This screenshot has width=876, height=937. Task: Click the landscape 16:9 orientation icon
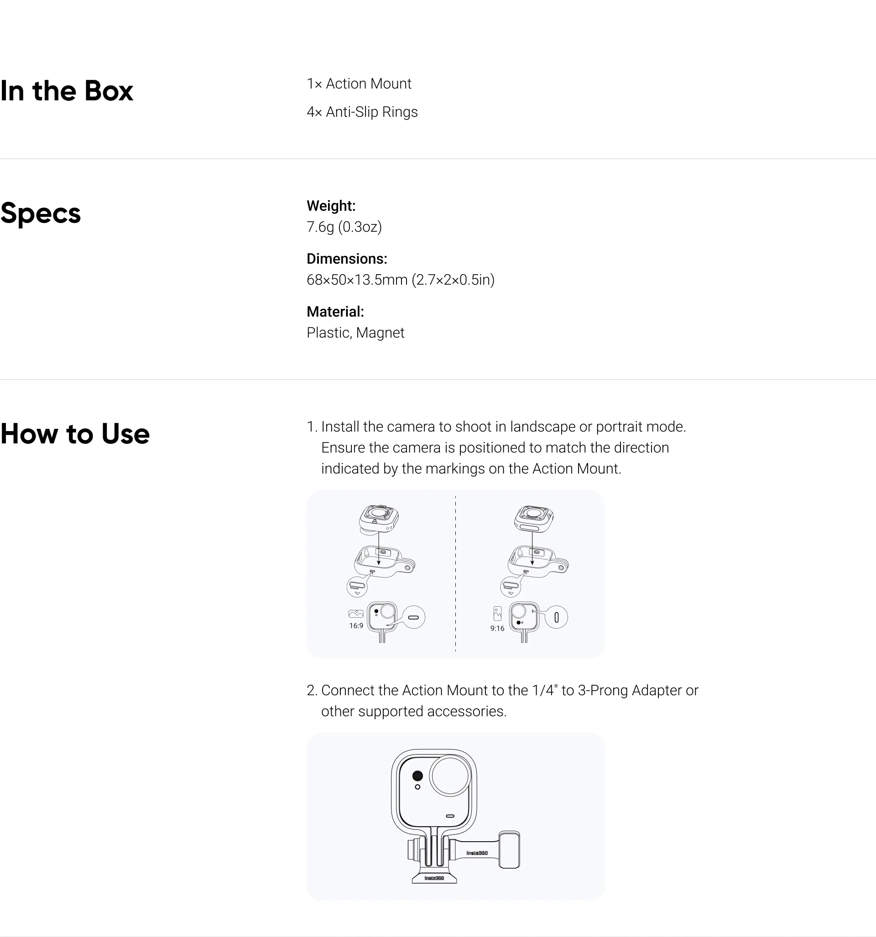356,614
